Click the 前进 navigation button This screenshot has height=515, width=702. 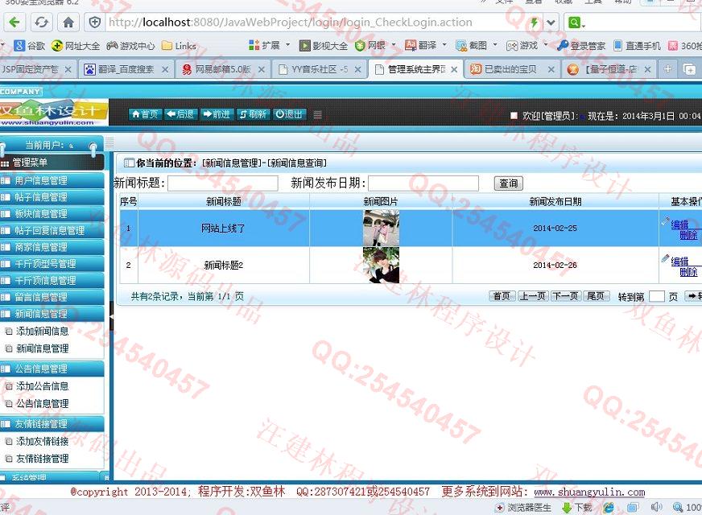tap(217, 114)
